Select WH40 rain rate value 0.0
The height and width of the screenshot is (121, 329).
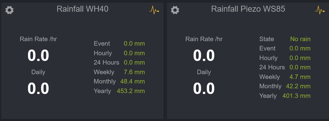[38, 56]
